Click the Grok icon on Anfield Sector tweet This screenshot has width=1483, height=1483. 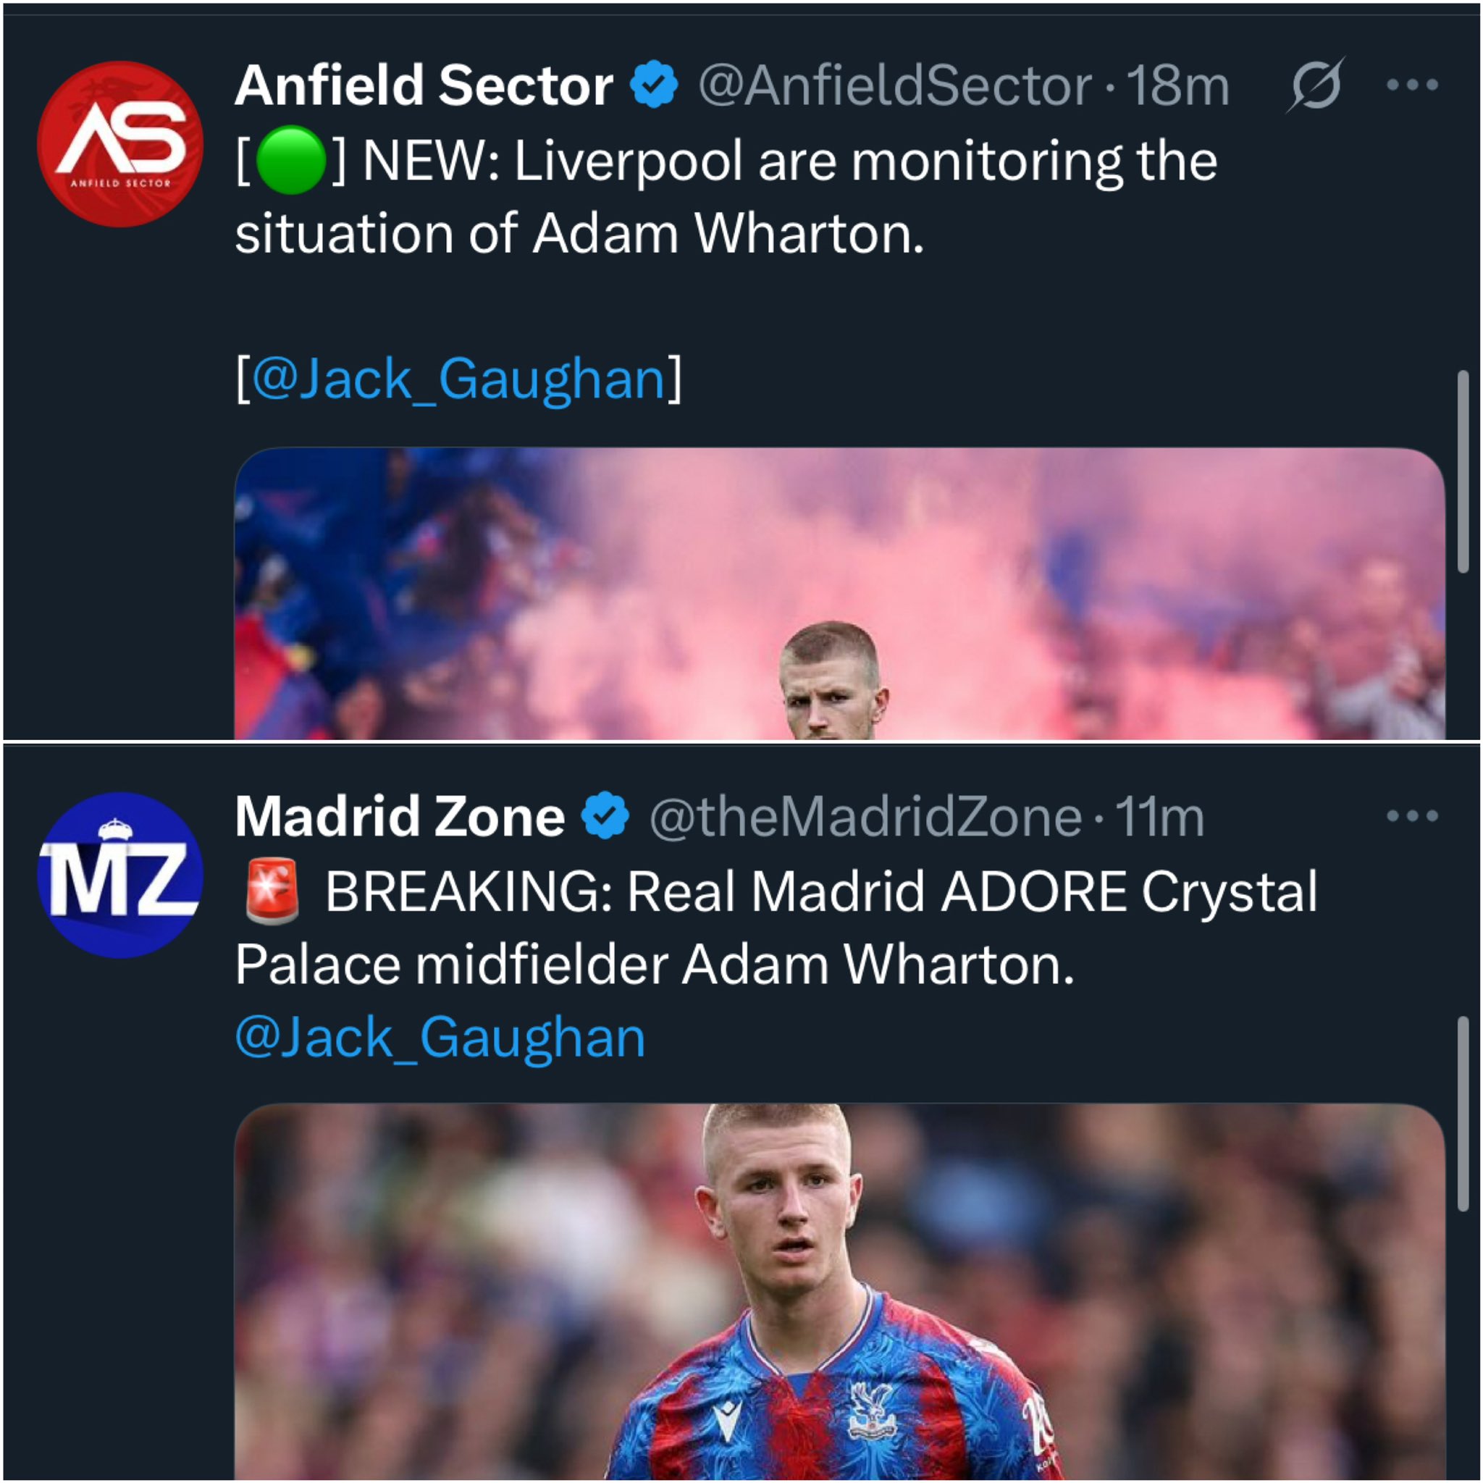(1316, 85)
